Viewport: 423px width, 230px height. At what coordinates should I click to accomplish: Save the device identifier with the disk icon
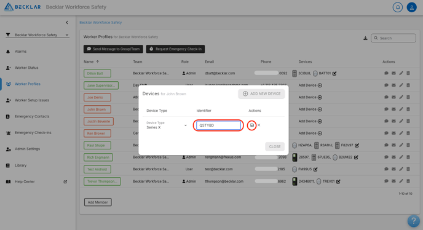pyautogui.click(x=251, y=125)
